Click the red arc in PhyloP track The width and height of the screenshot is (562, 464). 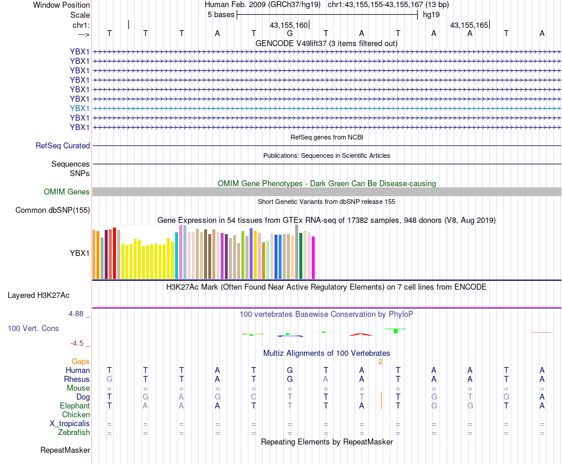point(361,335)
